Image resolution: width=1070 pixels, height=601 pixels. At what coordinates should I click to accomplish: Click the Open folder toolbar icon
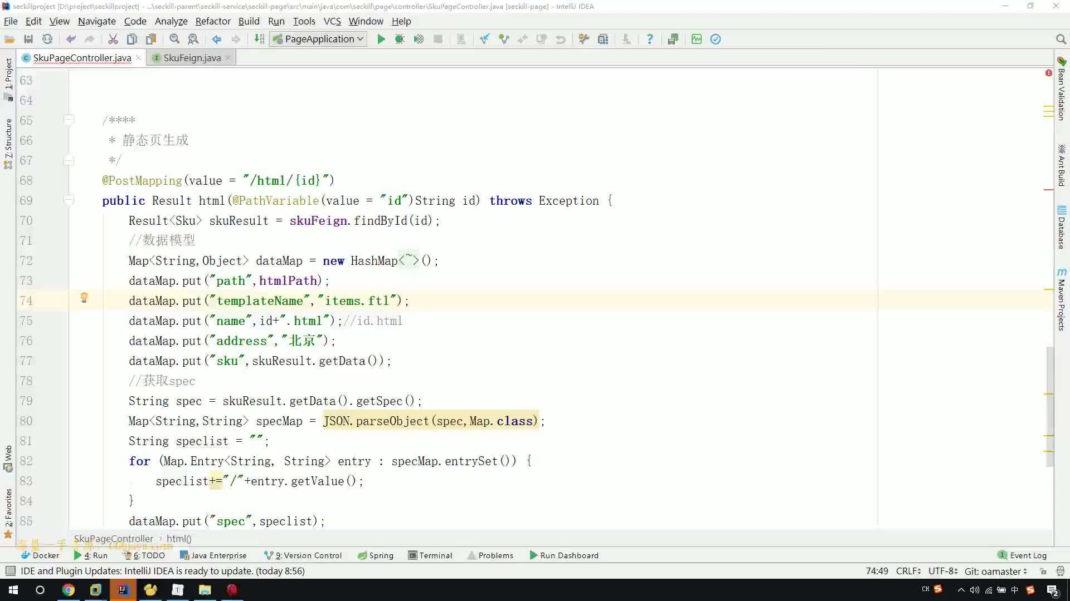[9, 39]
